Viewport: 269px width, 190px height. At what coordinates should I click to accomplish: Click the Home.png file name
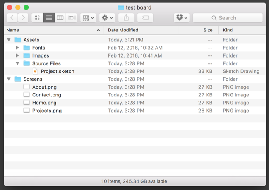click(44, 103)
